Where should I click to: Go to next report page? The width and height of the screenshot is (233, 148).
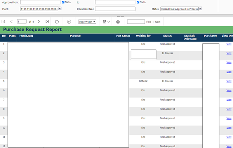pos(39,21)
